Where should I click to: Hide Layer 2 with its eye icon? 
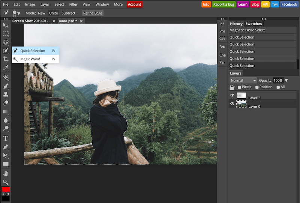[x=232, y=95]
